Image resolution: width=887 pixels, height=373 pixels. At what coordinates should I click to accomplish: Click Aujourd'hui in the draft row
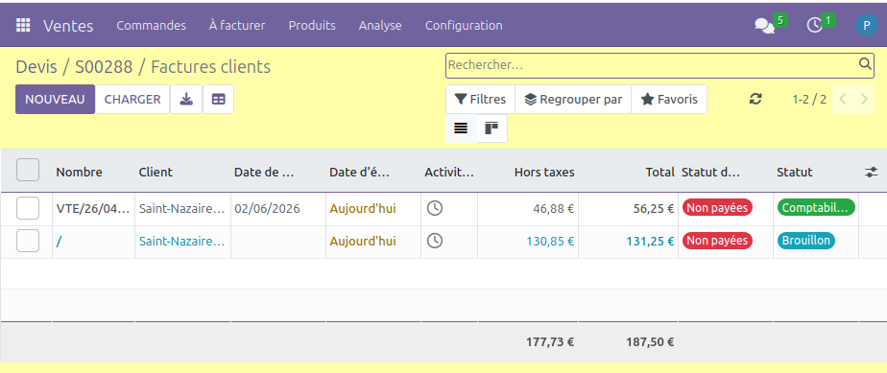click(x=363, y=242)
